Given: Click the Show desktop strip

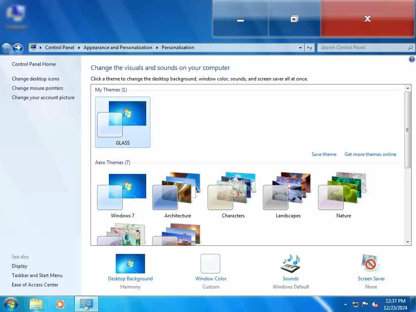Looking at the screenshot, I should [x=413, y=304].
